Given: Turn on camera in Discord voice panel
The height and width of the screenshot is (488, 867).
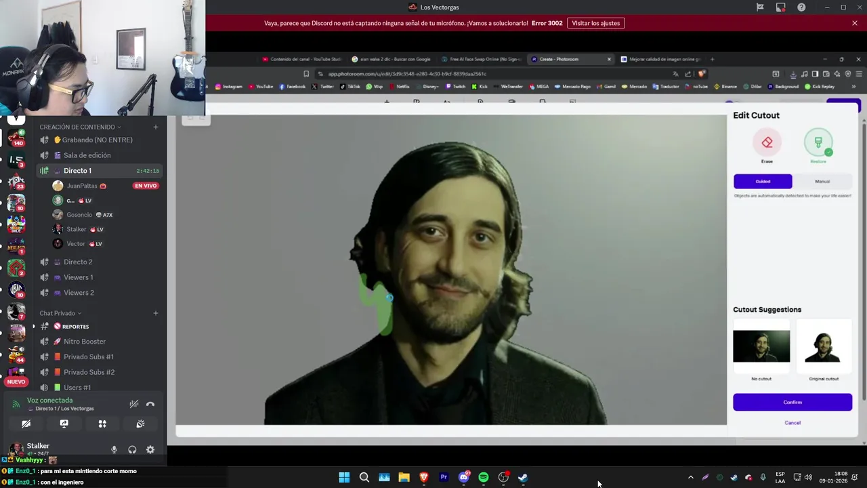Looking at the screenshot, I should tap(26, 424).
